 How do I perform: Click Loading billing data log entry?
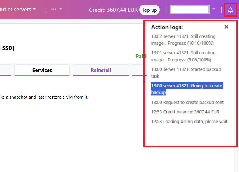point(190,121)
